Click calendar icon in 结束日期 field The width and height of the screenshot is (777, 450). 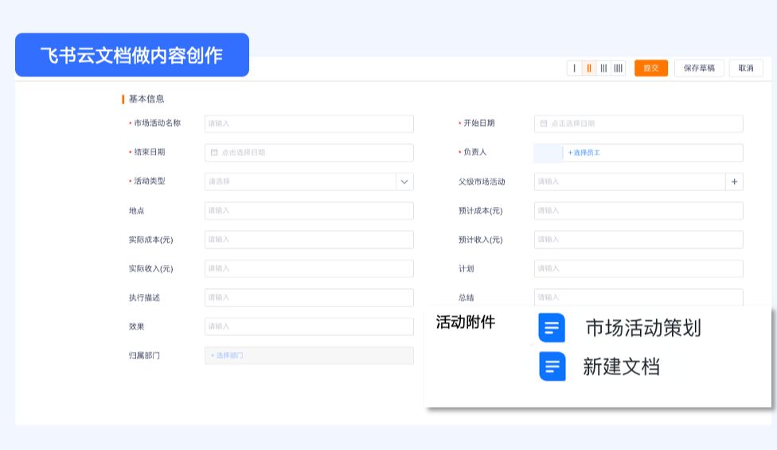(214, 153)
